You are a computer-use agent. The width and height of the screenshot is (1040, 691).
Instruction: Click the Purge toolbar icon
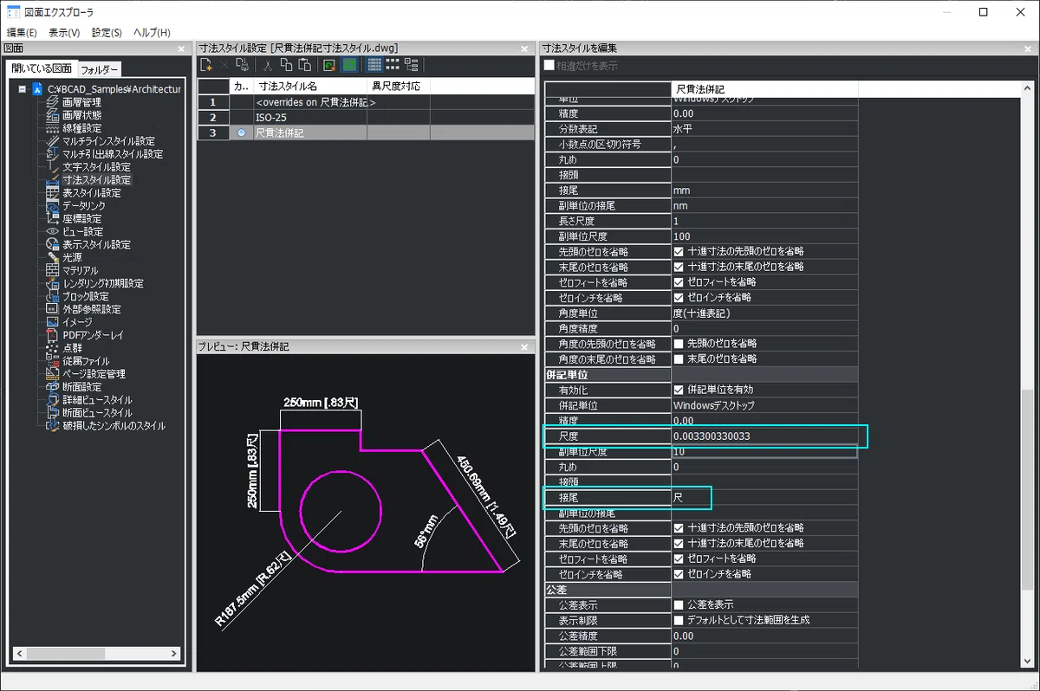coord(243,65)
